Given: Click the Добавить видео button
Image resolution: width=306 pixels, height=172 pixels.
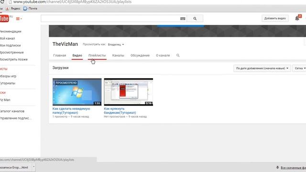Looking at the screenshot, I should (x=275, y=18).
